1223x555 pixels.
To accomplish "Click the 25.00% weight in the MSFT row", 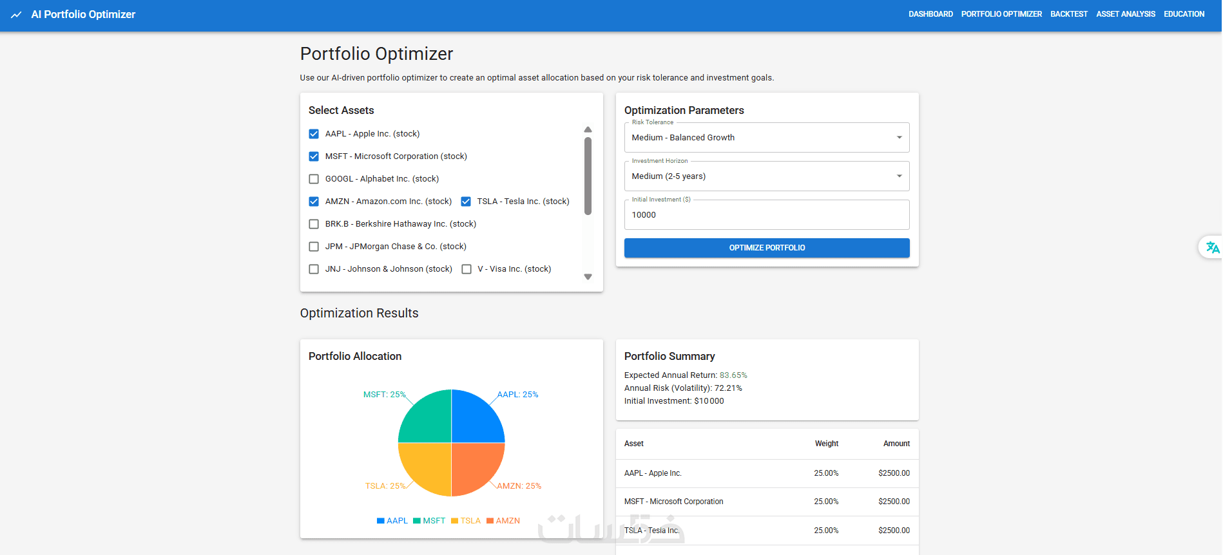I will point(826,502).
